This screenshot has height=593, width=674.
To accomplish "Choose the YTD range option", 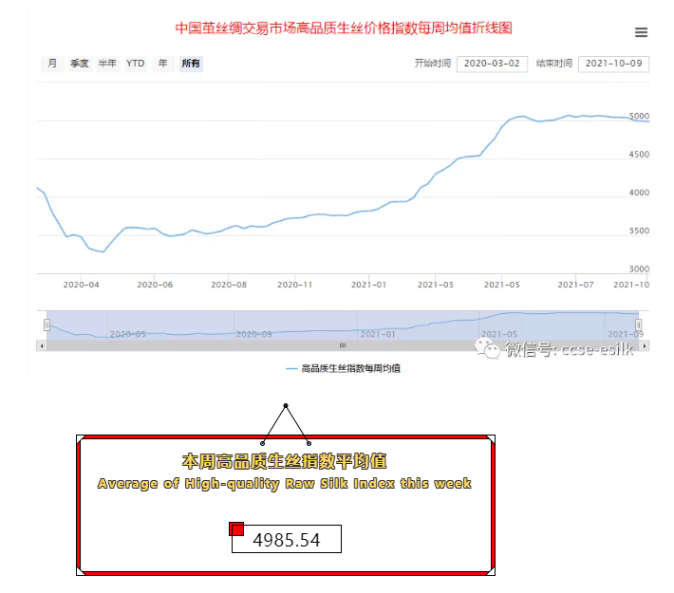I will [x=136, y=64].
